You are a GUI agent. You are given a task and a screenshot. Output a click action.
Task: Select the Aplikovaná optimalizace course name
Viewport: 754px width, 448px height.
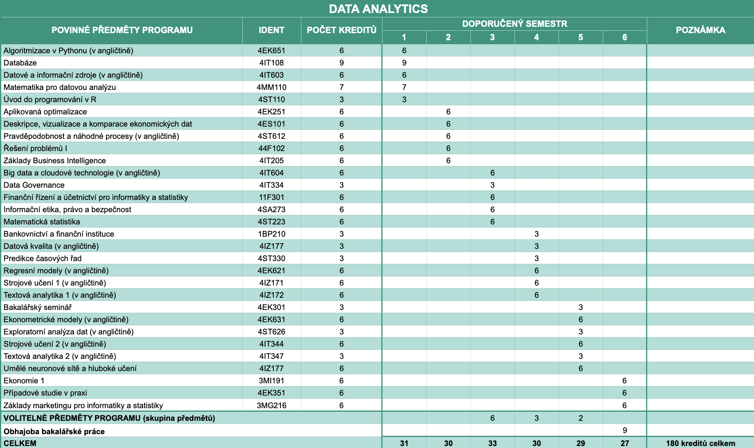click(45, 112)
